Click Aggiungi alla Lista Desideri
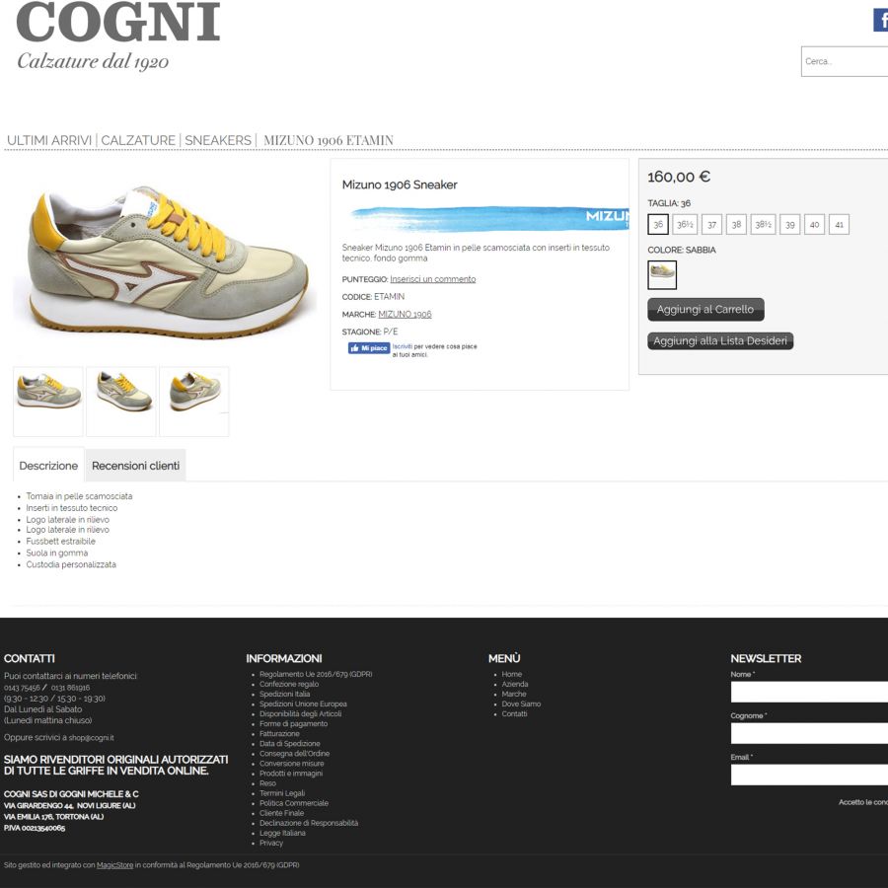Screen dimensions: 888x888 (x=720, y=341)
